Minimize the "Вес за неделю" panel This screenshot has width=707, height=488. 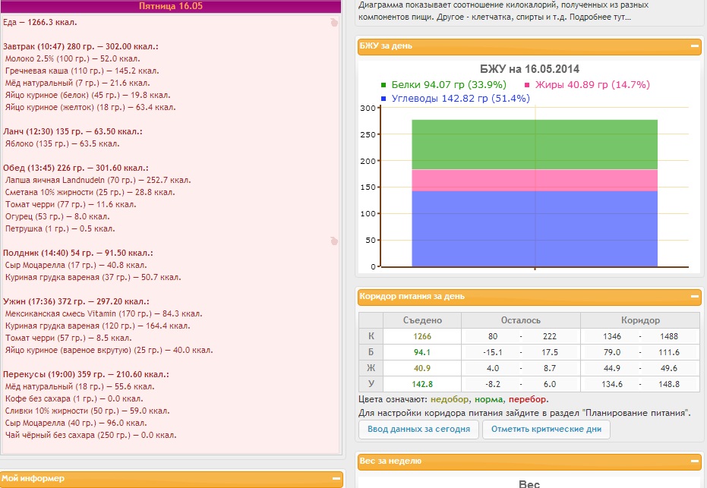click(695, 461)
